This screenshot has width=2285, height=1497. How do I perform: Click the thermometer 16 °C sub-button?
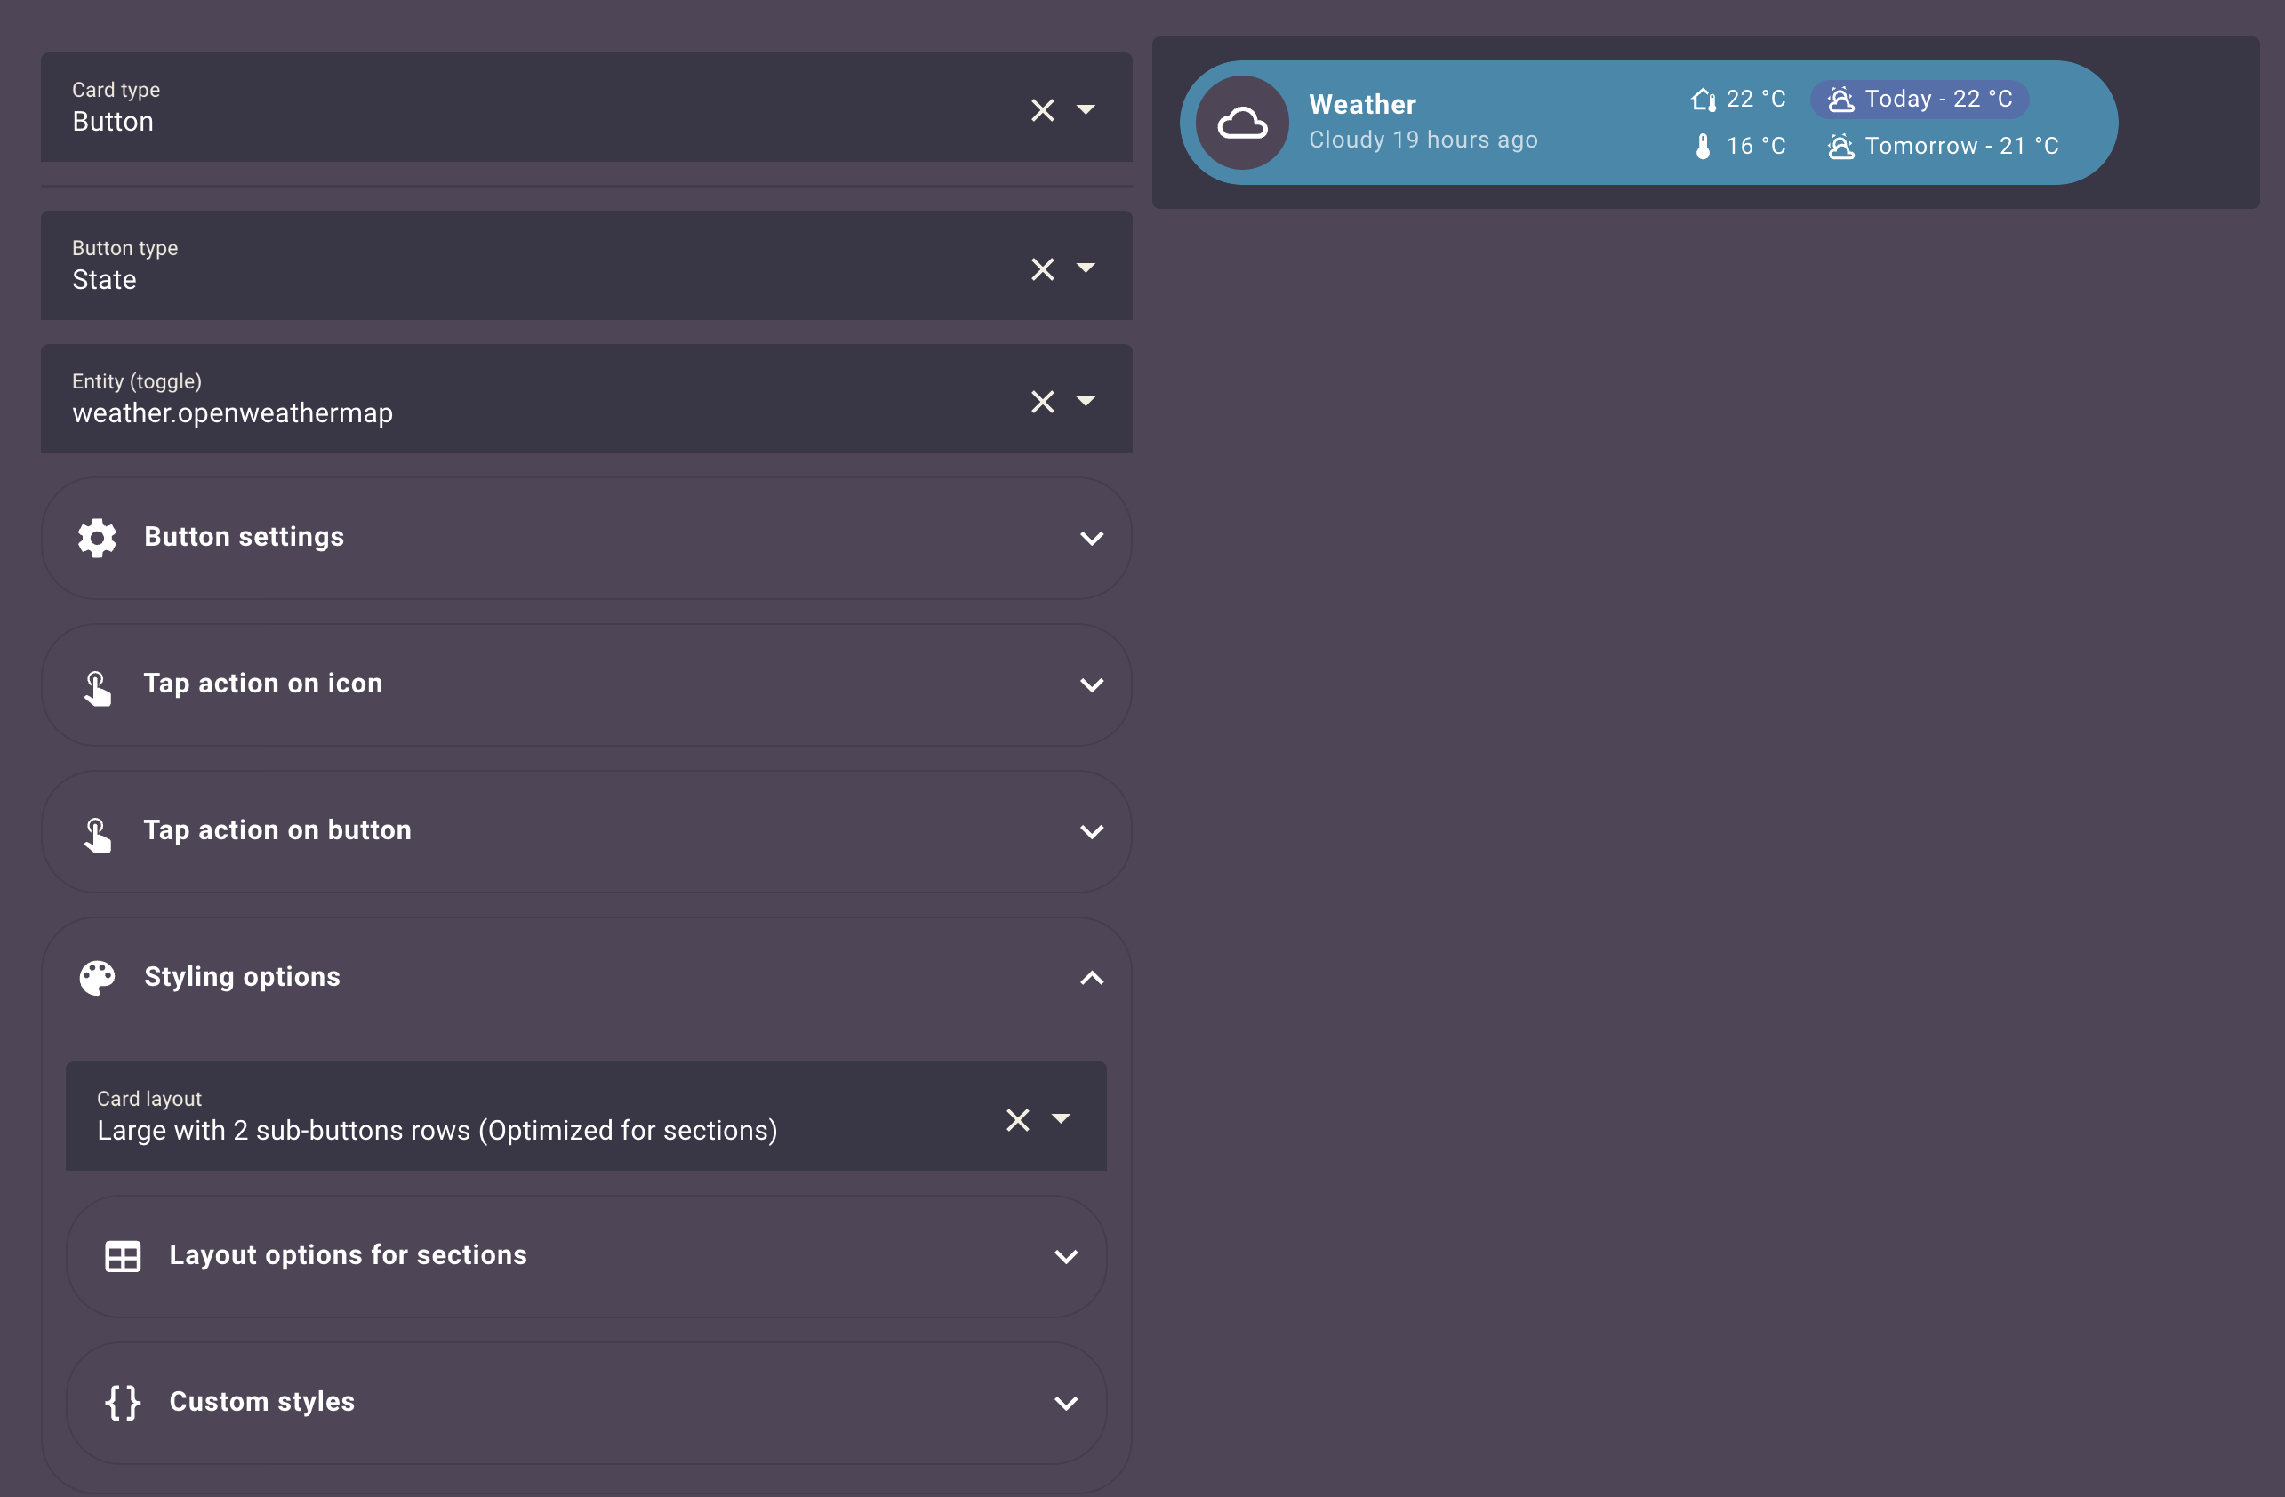(x=1740, y=146)
